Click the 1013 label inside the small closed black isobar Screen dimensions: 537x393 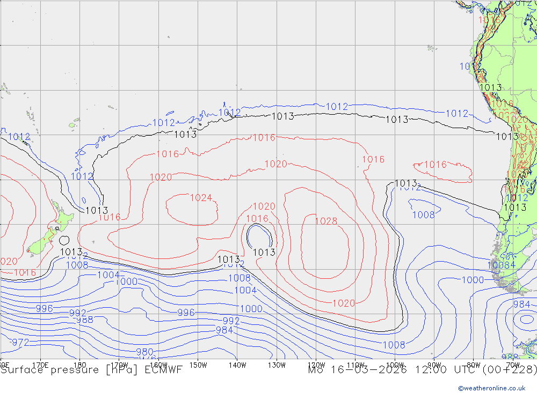coord(264,253)
